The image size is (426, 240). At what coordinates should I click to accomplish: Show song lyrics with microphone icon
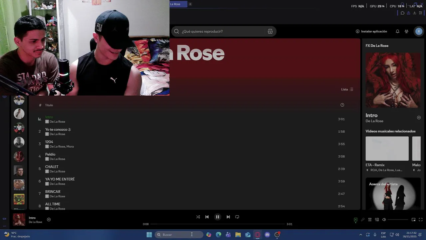(363, 220)
